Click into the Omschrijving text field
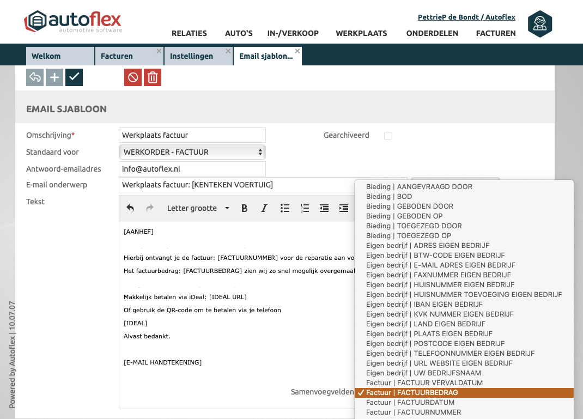This screenshot has width=583, height=419. pyautogui.click(x=192, y=135)
